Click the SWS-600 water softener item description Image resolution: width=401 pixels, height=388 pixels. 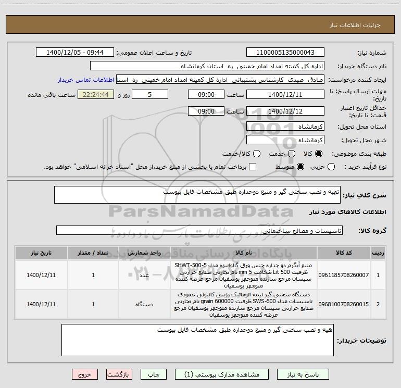click(x=244, y=304)
